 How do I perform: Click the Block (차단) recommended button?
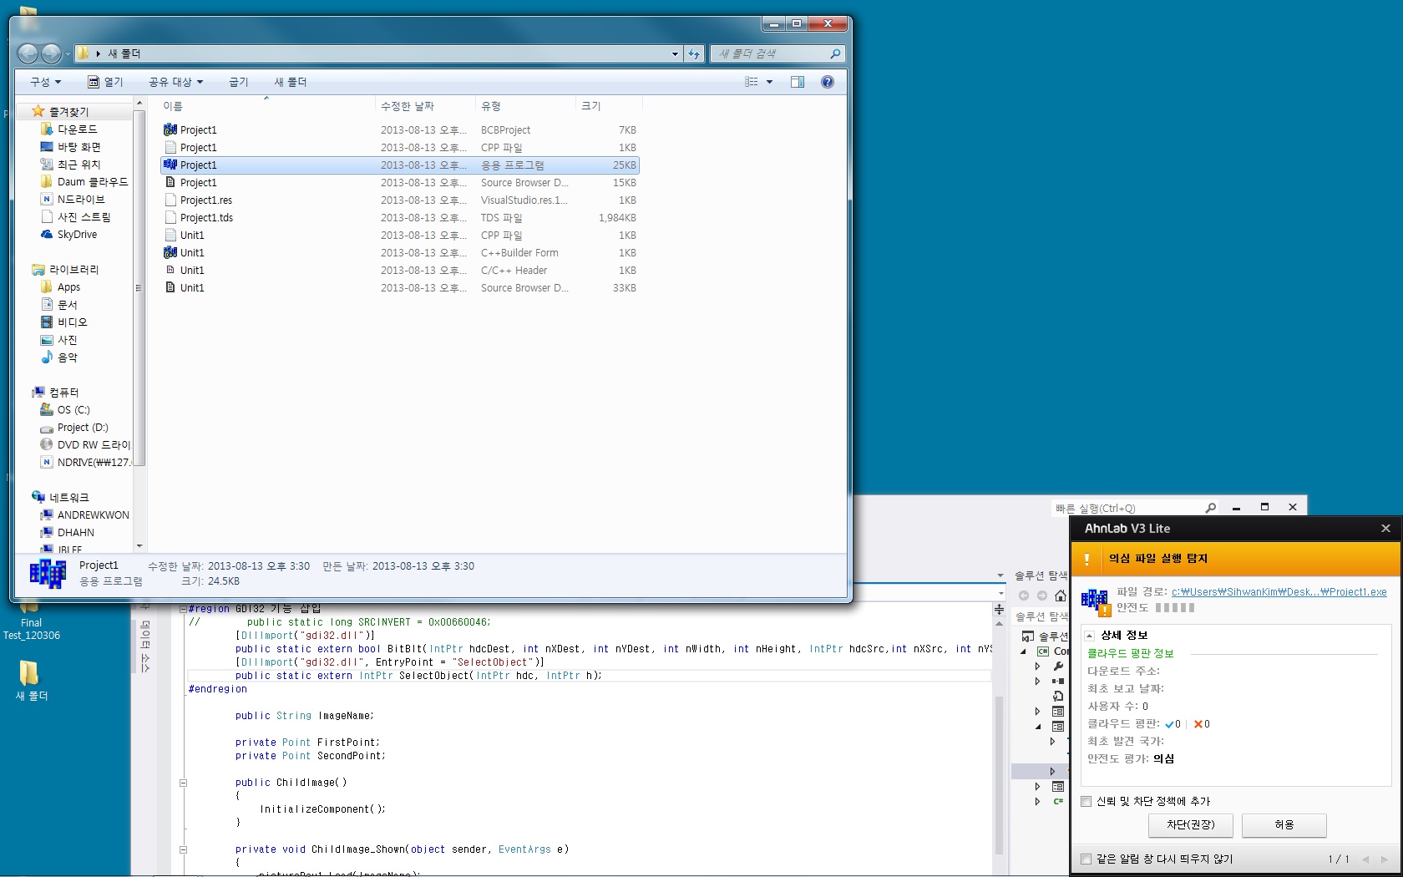[x=1190, y=825]
